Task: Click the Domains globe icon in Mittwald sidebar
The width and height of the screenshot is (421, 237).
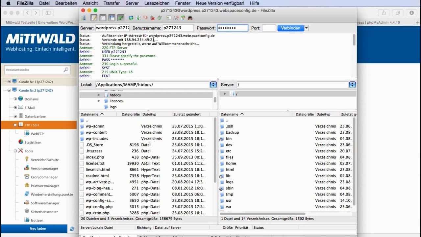Action: point(21,99)
